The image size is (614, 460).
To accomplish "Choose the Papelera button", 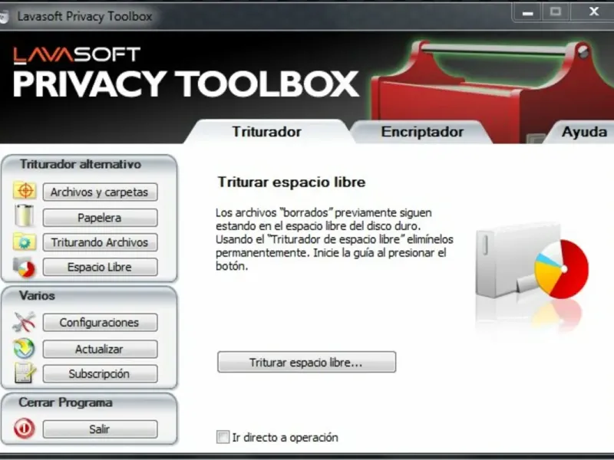I will [x=100, y=218].
